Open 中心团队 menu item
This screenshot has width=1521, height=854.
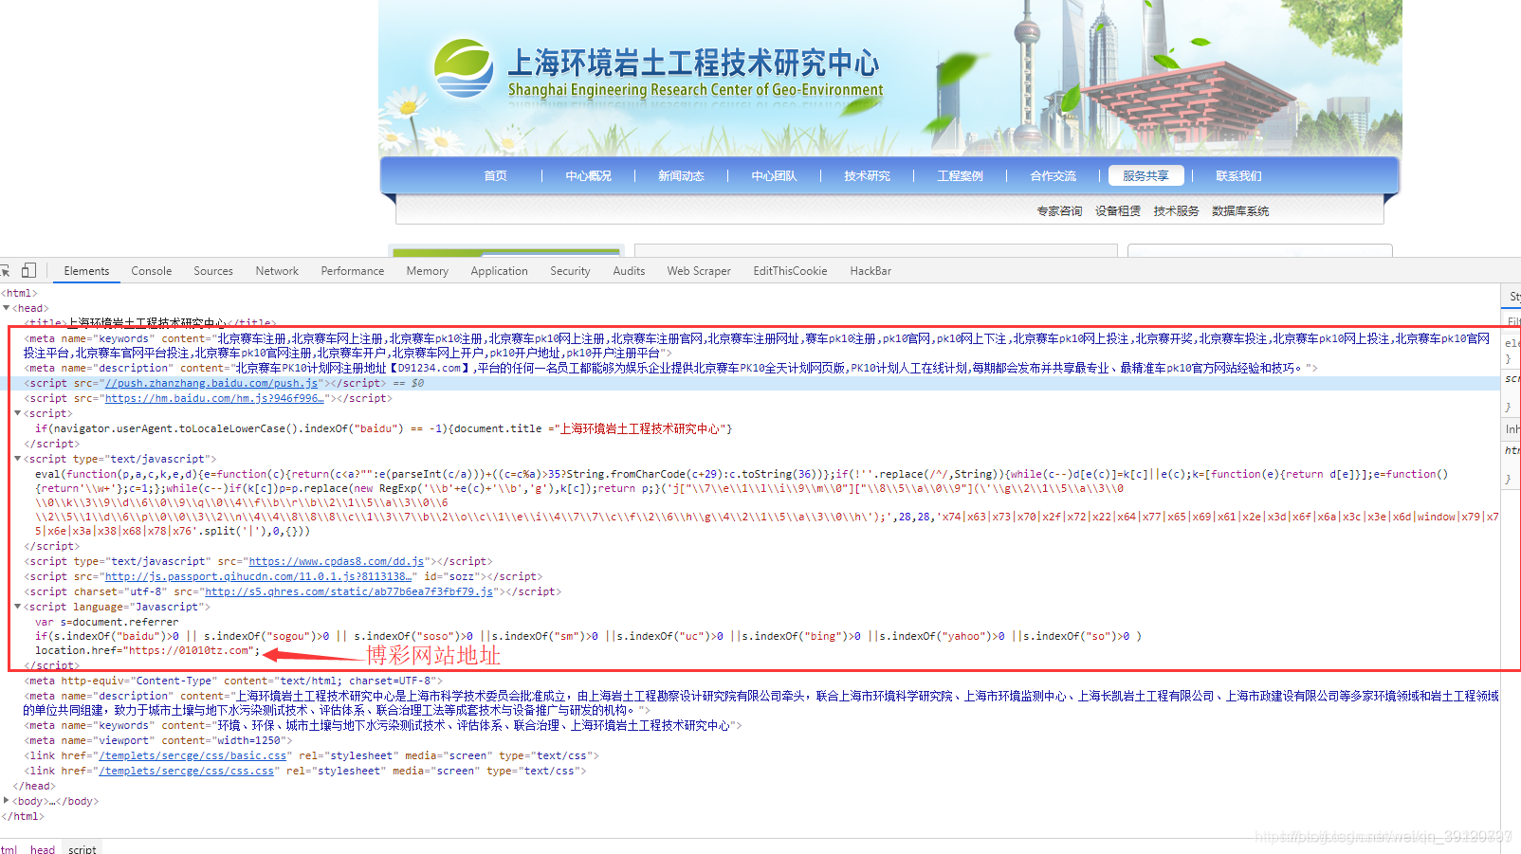pos(774,176)
